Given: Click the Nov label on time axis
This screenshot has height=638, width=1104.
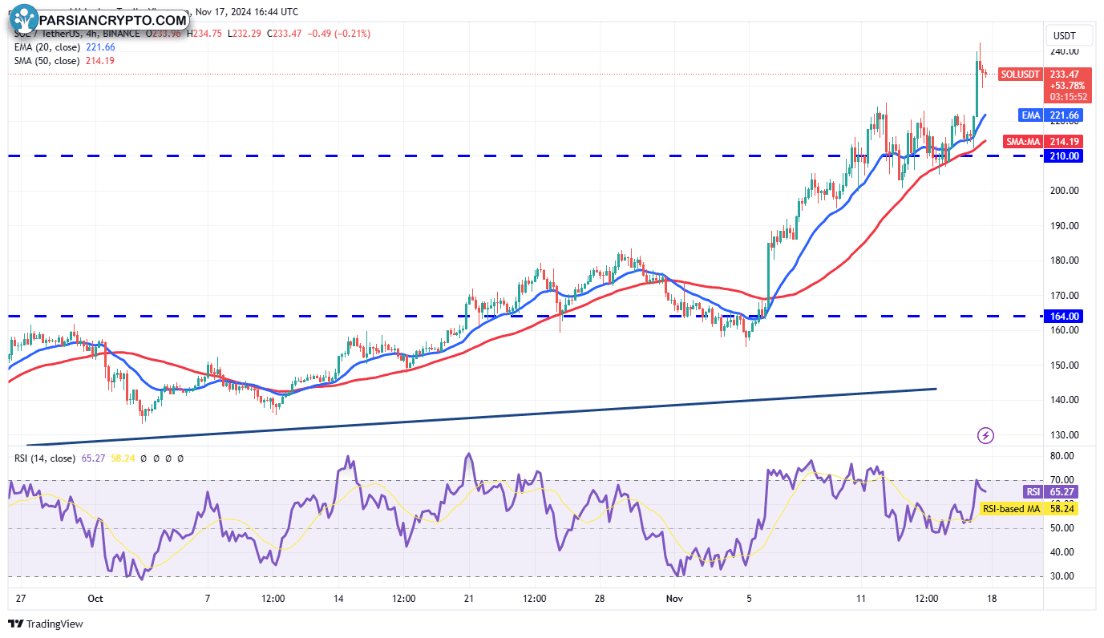Looking at the screenshot, I should tap(676, 599).
